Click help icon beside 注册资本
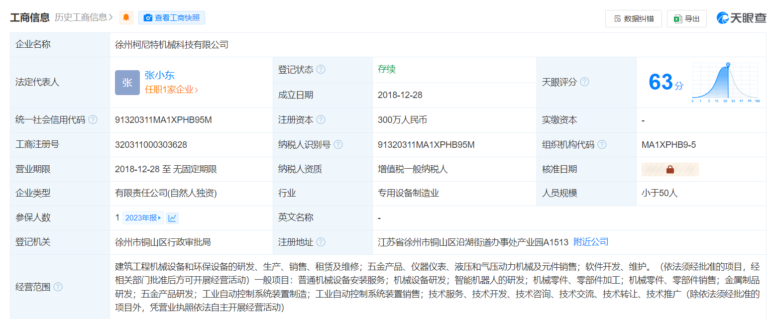 321,120
